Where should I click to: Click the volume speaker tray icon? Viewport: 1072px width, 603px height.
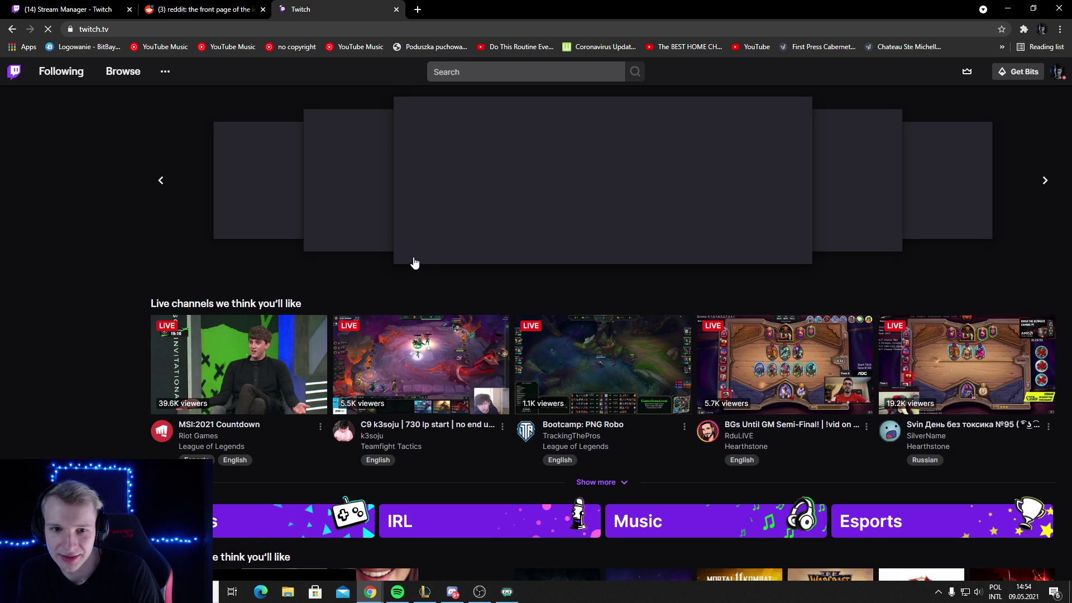point(978,592)
